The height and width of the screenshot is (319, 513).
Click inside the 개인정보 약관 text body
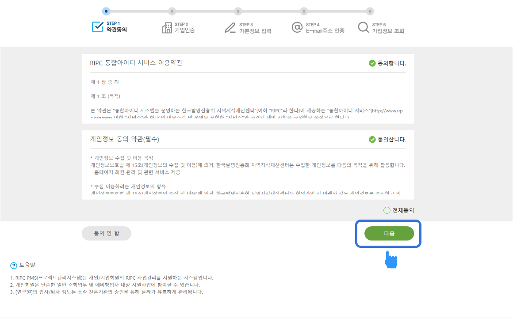click(x=248, y=175)
